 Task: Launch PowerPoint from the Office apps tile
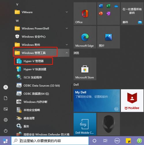point(101,14)
